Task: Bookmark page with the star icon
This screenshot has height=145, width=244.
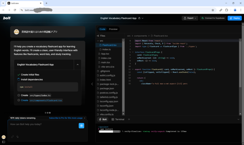Action: click(213, 10)
